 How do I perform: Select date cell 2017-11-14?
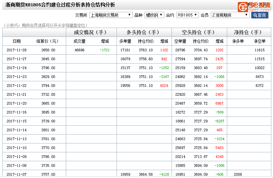[x=17, y=130]
